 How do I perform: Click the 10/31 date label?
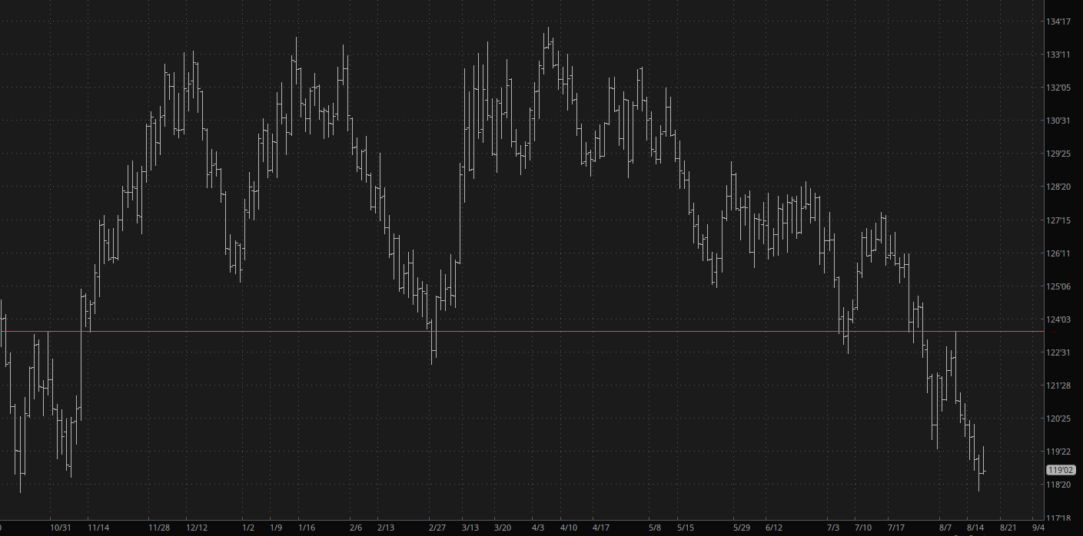(x=61, y=528)
